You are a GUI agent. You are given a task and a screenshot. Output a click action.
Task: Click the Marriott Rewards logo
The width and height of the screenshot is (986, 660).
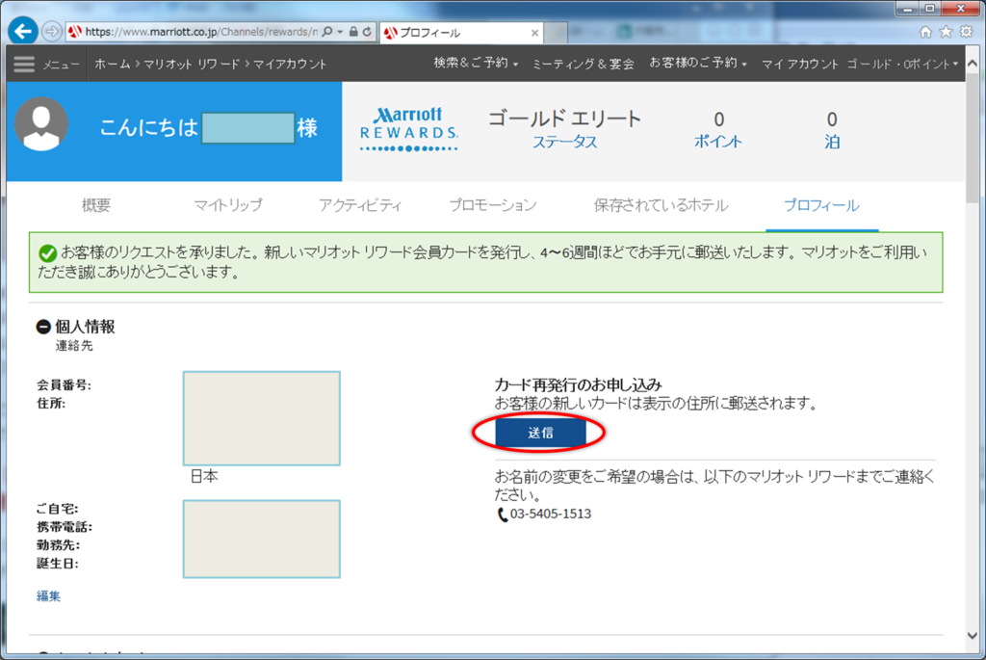408,129
